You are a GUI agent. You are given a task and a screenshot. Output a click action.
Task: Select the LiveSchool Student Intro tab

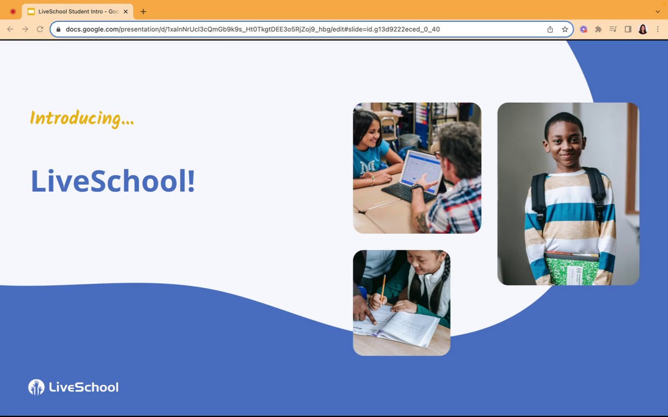(x=77, y=11)
